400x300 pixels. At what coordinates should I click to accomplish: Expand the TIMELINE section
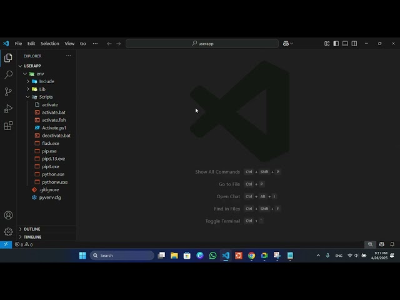coord(46,237)
